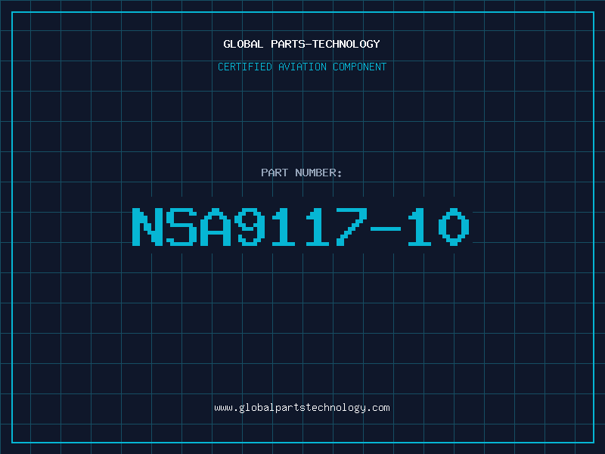This screenshot has width=605, height=454.
Task: Click the PART NUMBER: label
Action: 301,173
